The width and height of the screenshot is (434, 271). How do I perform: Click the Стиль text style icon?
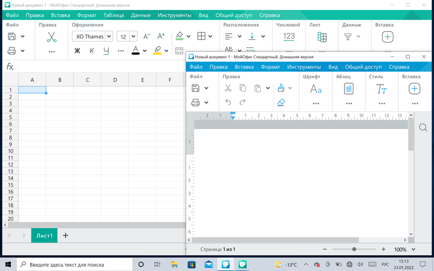pyautogui.click(x=382, y=89)
